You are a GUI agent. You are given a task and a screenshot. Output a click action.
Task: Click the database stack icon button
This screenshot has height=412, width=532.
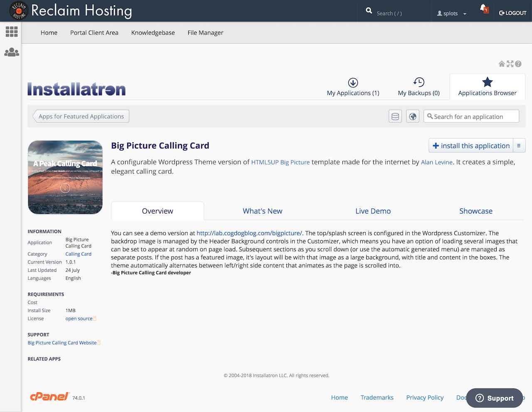[395, 117]
